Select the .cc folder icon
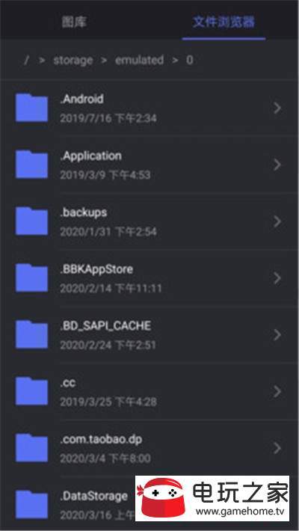The width and height of the screenshot is (299, 531). (31, 391)
